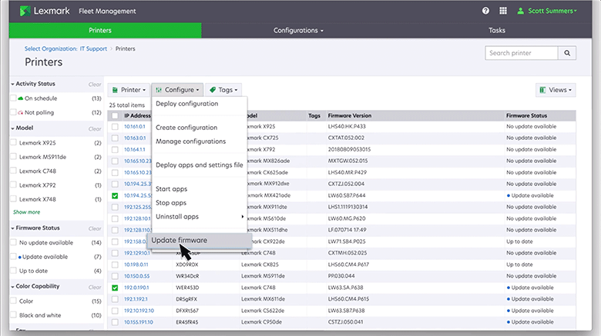Select Update firmware from the menu

click(x=180, y=241)
